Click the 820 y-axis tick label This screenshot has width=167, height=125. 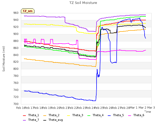tap(16, 62)
